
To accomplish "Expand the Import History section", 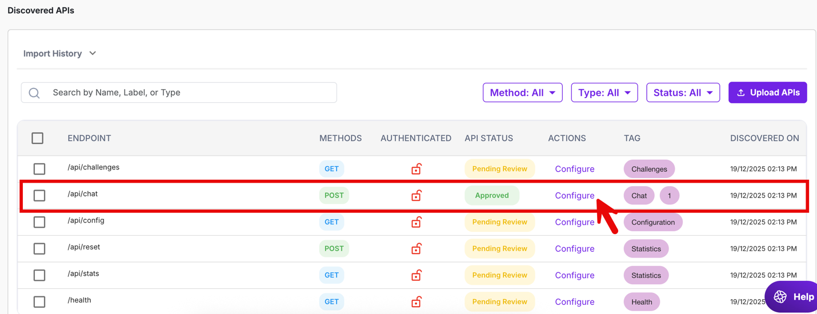I will pos(59,54).
